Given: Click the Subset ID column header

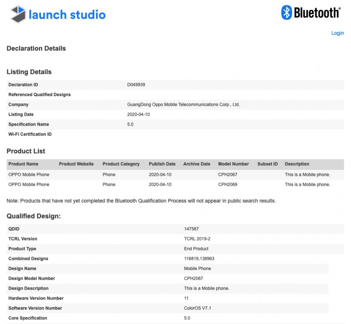Looking at the screenshot, I should click(x=267, y=164).
